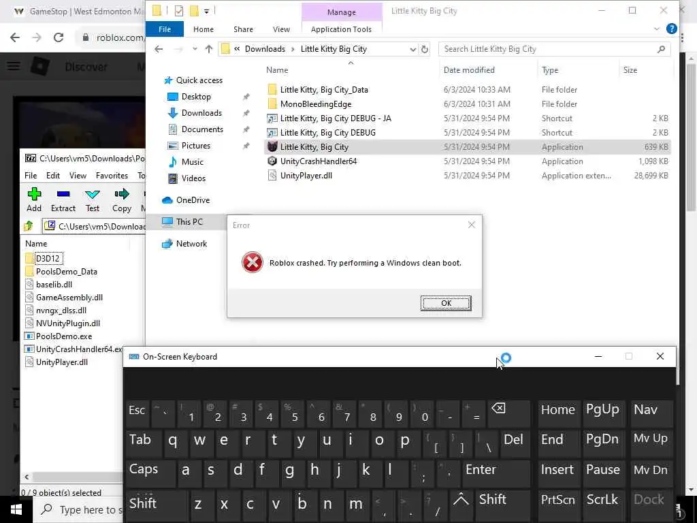Click the 7-Zip Test toolbar button
Screen dimensions: 697x523
point(93,200)
